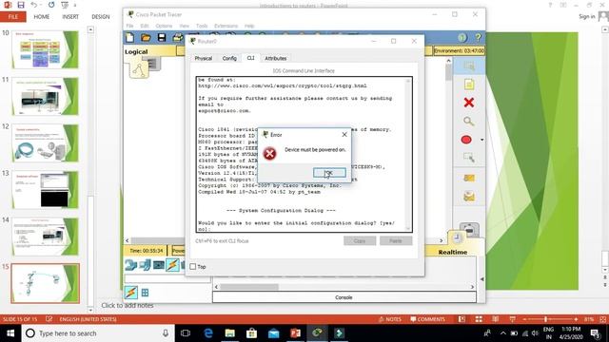Click the Copy button below CLI
The height and width of the screenshot is (342, 609).
point(360,240)
